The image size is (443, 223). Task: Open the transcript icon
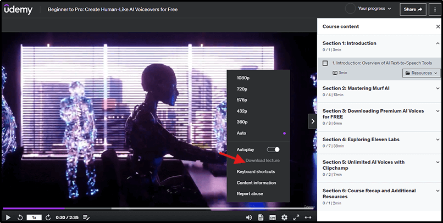pos(261,218)
